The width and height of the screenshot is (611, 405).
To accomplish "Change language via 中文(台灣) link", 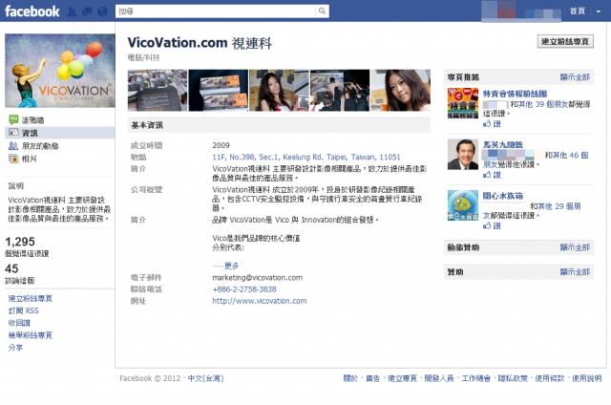I will 206,378.
